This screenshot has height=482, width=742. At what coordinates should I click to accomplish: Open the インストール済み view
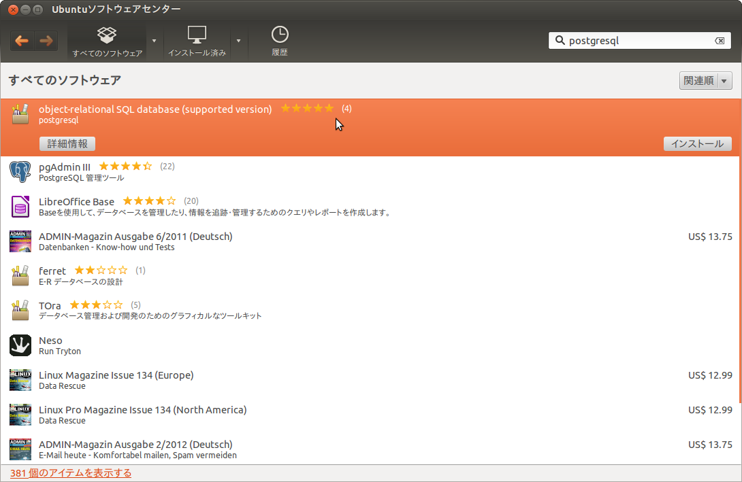[x=197, y=41]
